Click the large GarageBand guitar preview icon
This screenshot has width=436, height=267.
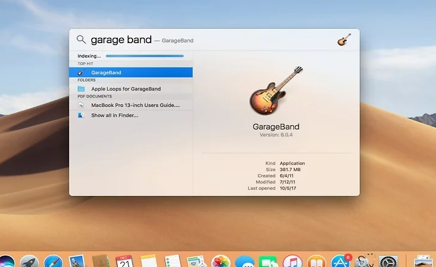[x=276, y=91]
